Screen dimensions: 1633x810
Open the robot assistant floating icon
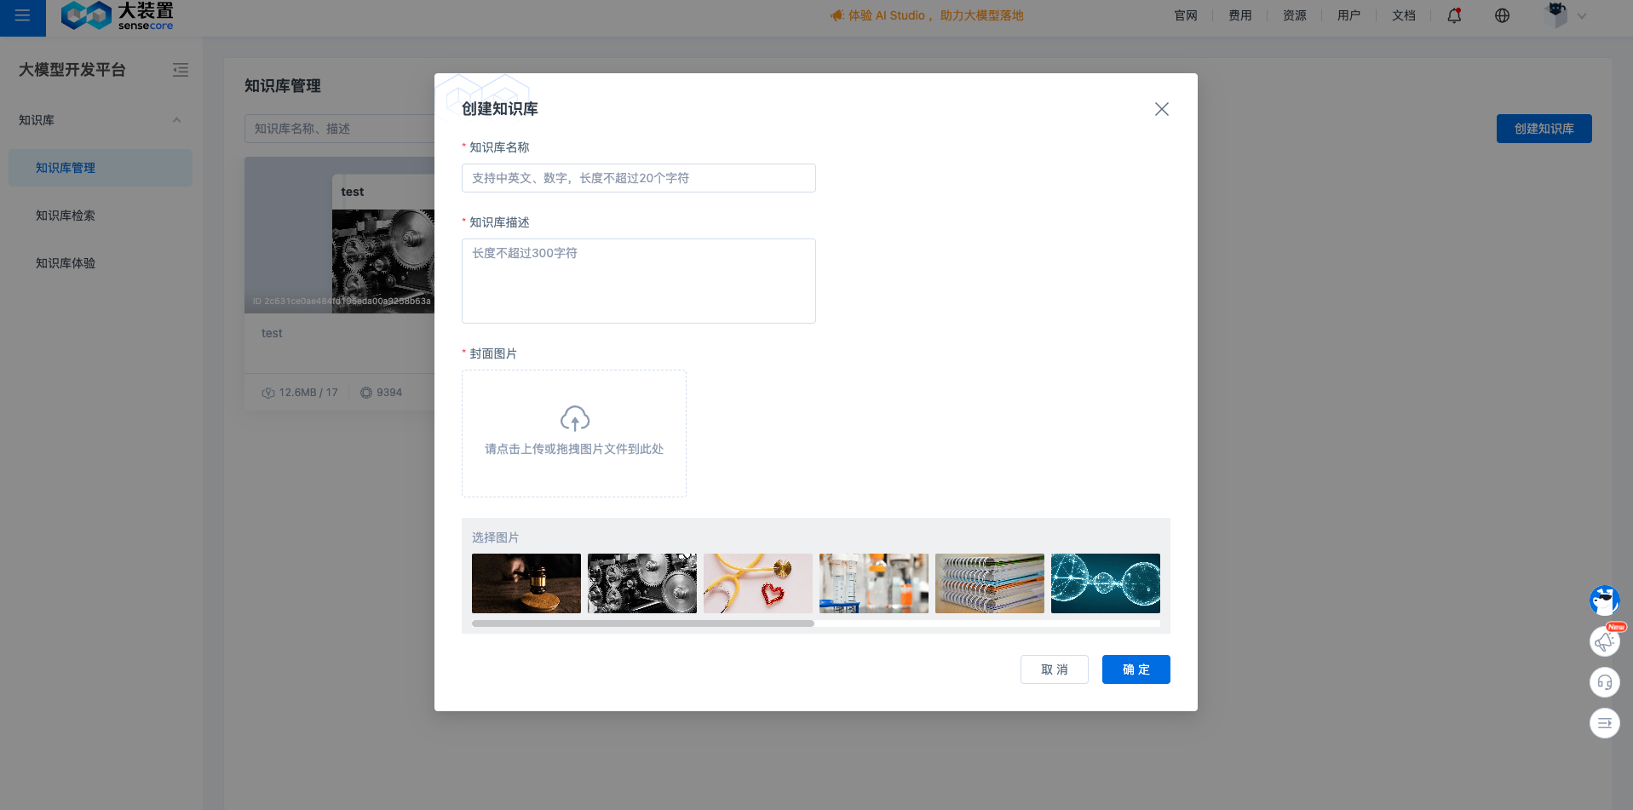1604,600
